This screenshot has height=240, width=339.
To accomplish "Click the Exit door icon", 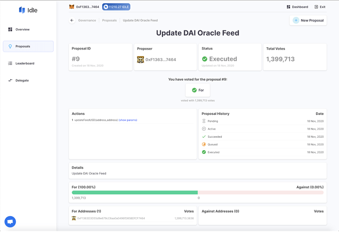I will (x=316, y=7).
